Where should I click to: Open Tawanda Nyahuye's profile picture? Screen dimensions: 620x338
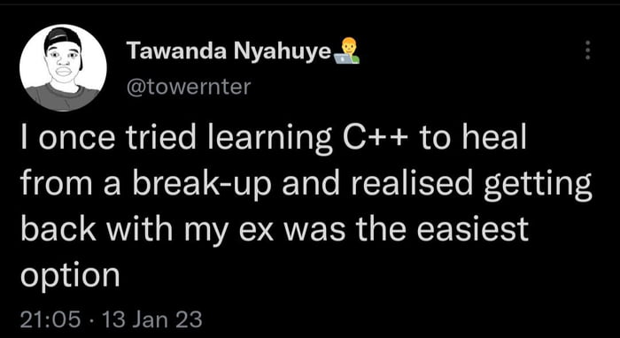pyautogui.click(x=63, y=67)
